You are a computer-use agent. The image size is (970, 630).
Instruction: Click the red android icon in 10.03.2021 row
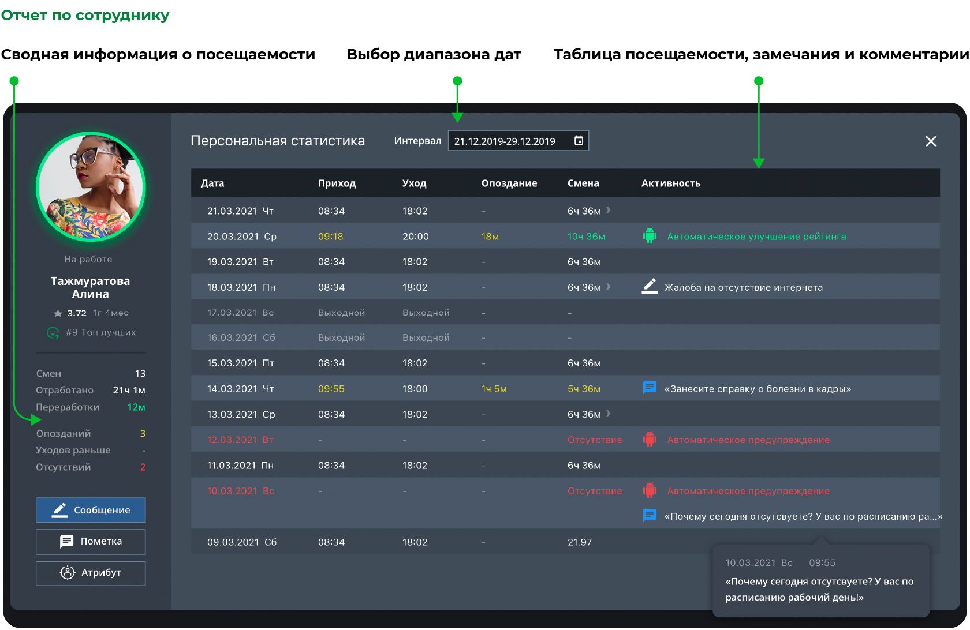click(650, 490)
